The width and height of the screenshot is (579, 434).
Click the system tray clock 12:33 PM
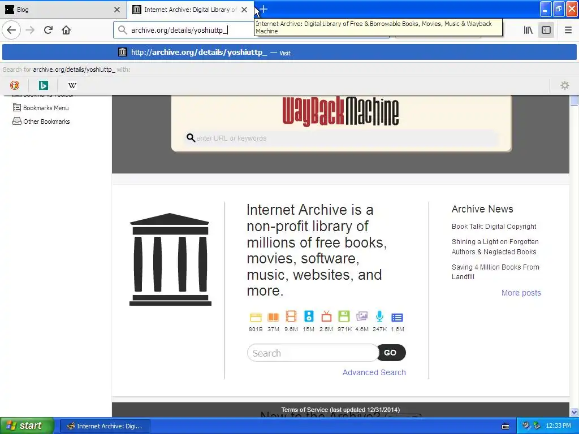[x=558, y=426]
